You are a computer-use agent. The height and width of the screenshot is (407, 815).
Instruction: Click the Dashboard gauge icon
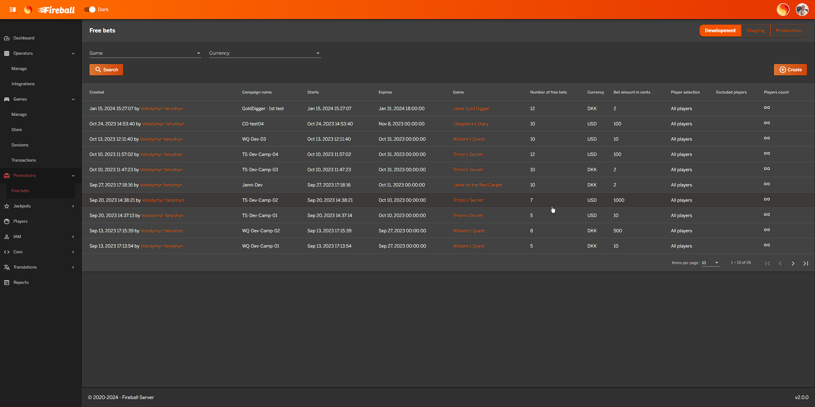[x=7, y=38]
